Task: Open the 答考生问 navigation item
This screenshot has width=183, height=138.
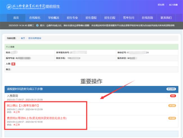Action: [x=129, y=18]
